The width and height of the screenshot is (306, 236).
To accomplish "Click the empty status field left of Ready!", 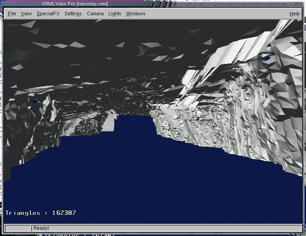I will click(x=18, y=228).
